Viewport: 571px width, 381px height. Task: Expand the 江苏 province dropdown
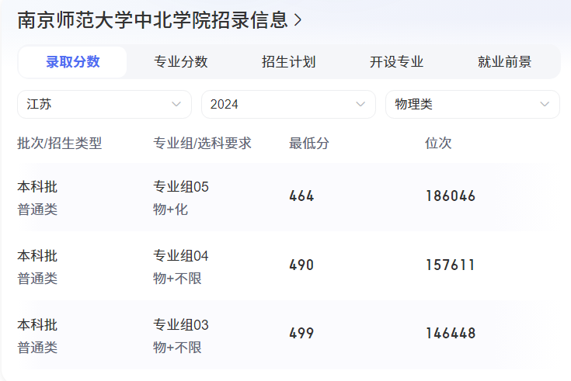(x=105, y=105)
